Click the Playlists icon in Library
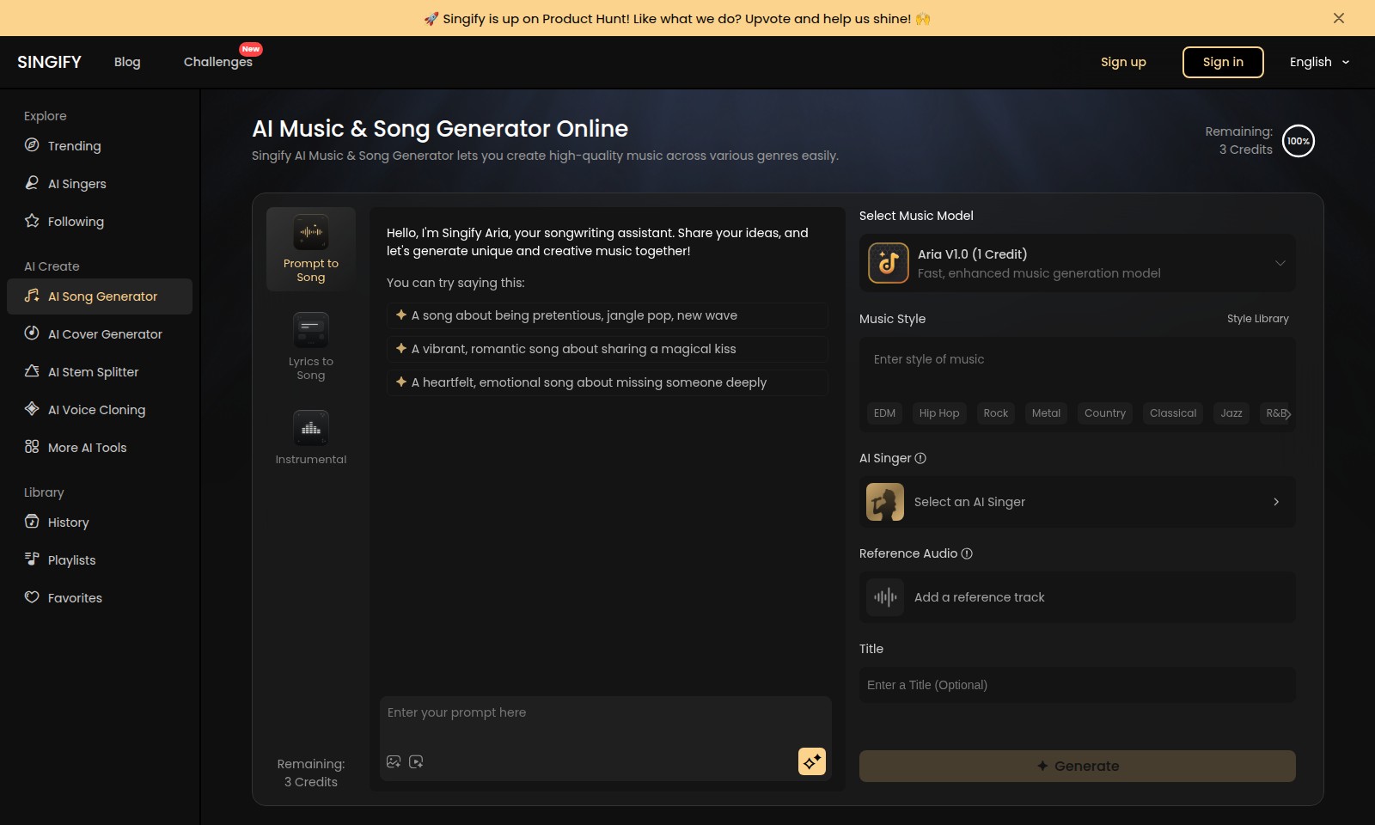The width and height of the screenshot is (1375, 825). (32, 559)
